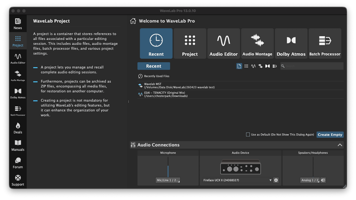The height and width of the screenshot is (200, 356).
Task: Open Audio Montage from left sidebar
Action: pos(18,76)
